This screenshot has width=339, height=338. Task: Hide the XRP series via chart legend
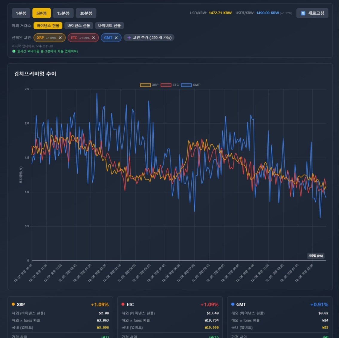point(150,85)
